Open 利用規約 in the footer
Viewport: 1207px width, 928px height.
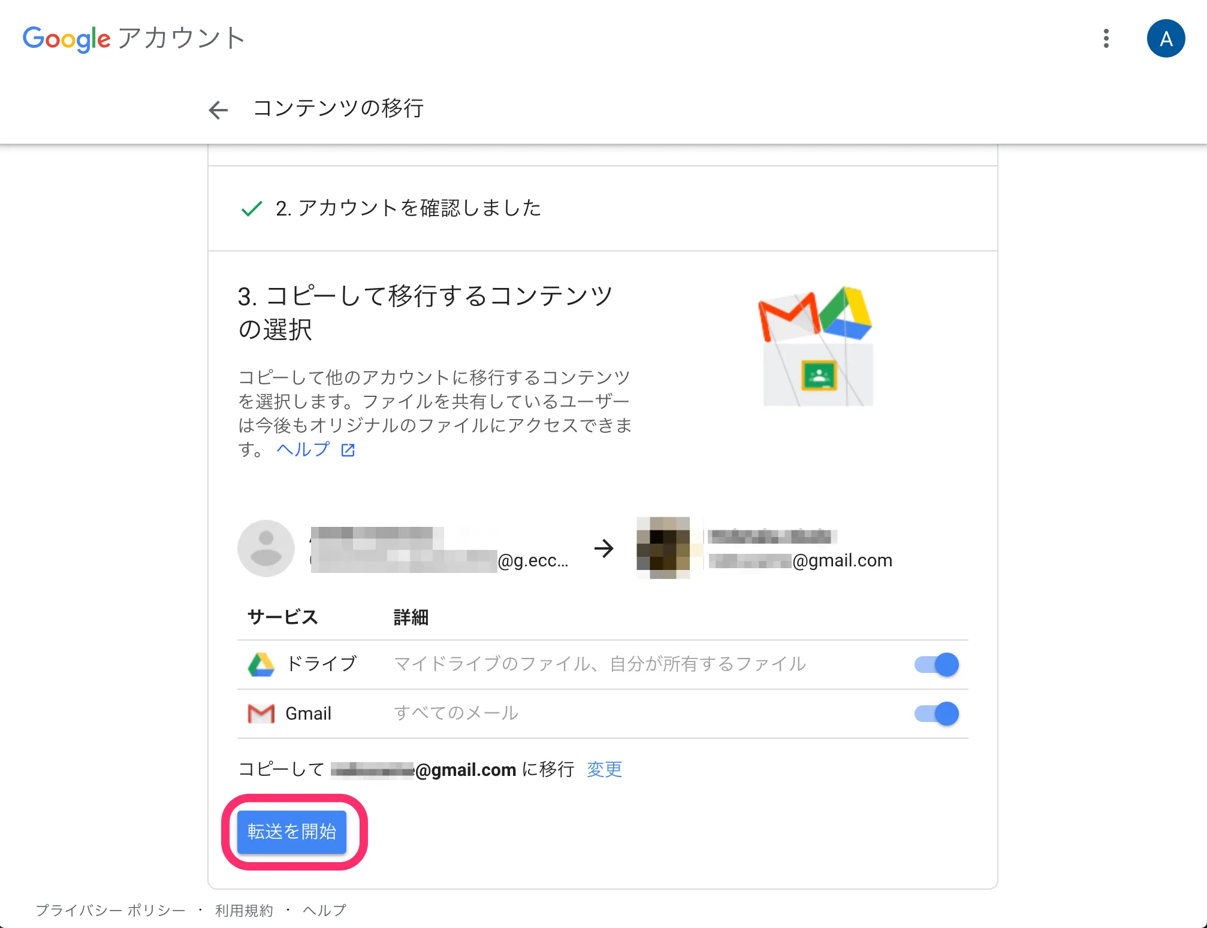click(244, 911)
